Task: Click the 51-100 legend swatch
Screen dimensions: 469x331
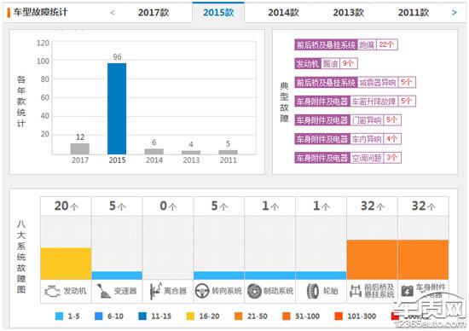Action: tap(287, 316)
